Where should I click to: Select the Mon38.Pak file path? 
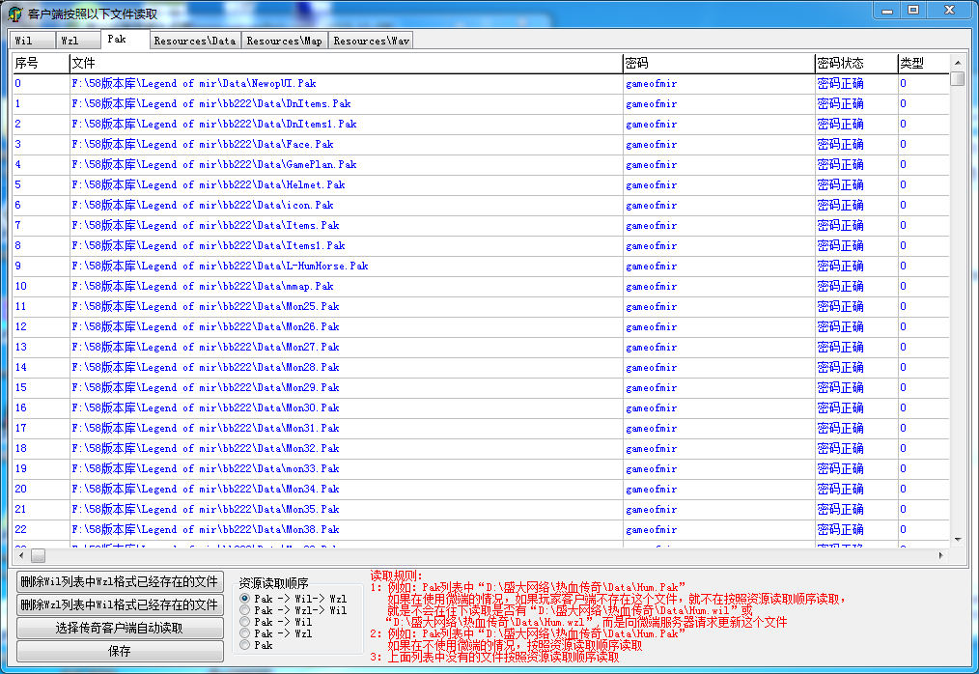pyautogui.click(x=206, y=530)
